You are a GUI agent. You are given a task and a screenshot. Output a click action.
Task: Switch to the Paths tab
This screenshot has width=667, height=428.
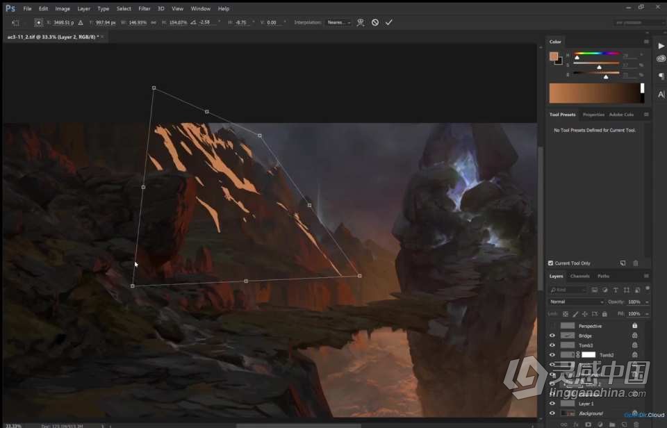[x=603, y=276]
